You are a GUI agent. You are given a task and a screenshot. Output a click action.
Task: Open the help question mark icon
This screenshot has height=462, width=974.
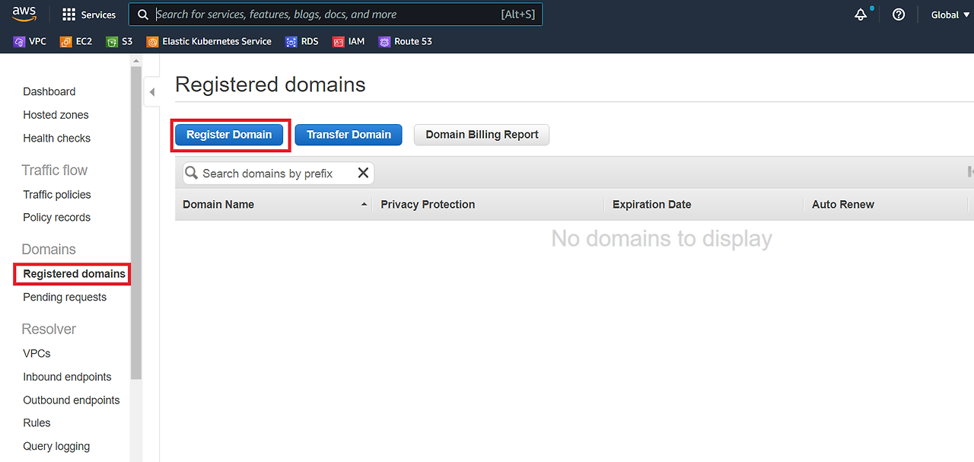[x=899, y=14]
